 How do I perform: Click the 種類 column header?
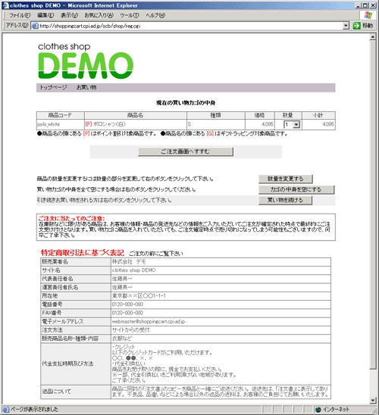(215, 115)
